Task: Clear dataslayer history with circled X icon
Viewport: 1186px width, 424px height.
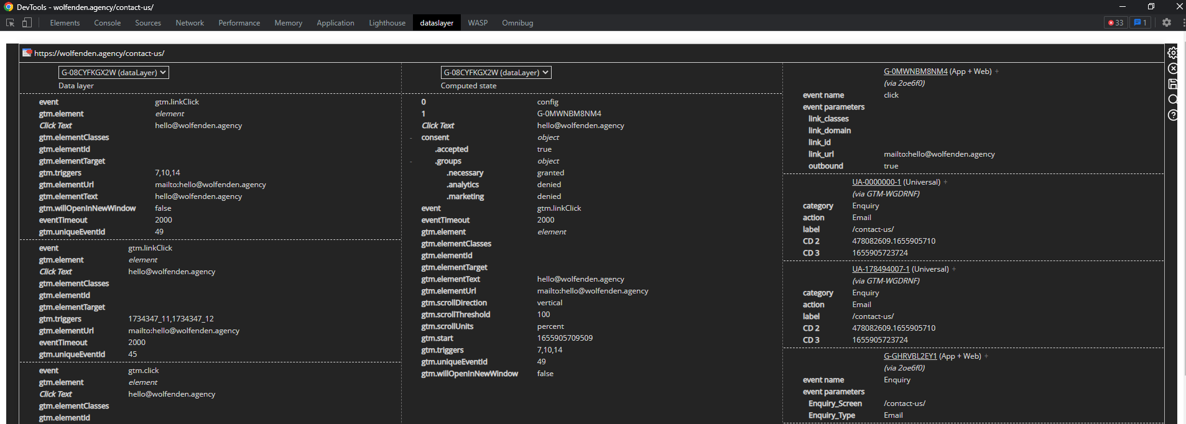Action: tap(1173, 68)
